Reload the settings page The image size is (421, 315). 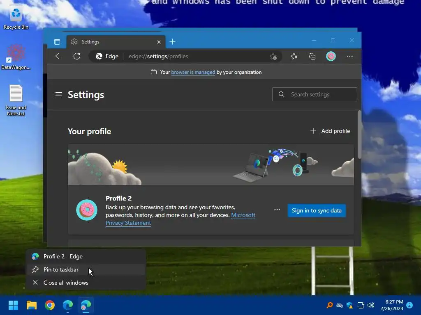click(77, 56)
